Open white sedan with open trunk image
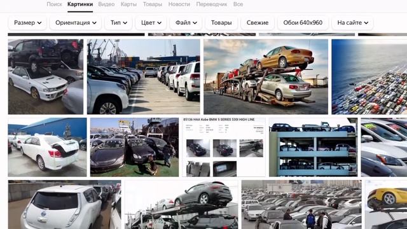This screenshot has height=229, width=407. pos(47,147)
